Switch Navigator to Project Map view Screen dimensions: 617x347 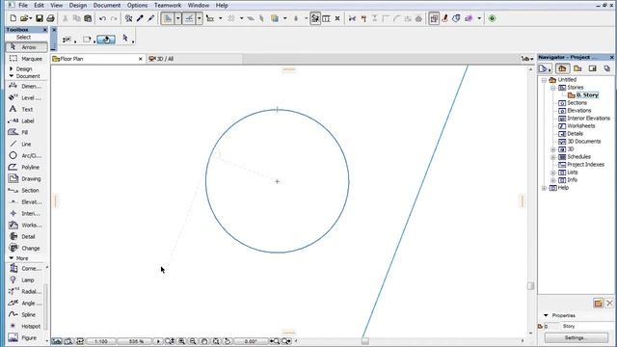562,68
